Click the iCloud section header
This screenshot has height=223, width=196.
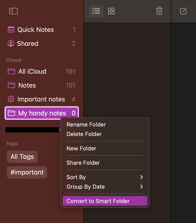click(14, 60)
